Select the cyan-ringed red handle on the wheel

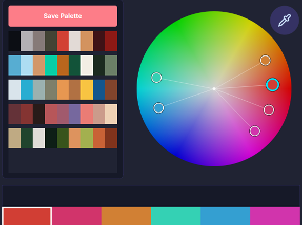tap(273, 85)
